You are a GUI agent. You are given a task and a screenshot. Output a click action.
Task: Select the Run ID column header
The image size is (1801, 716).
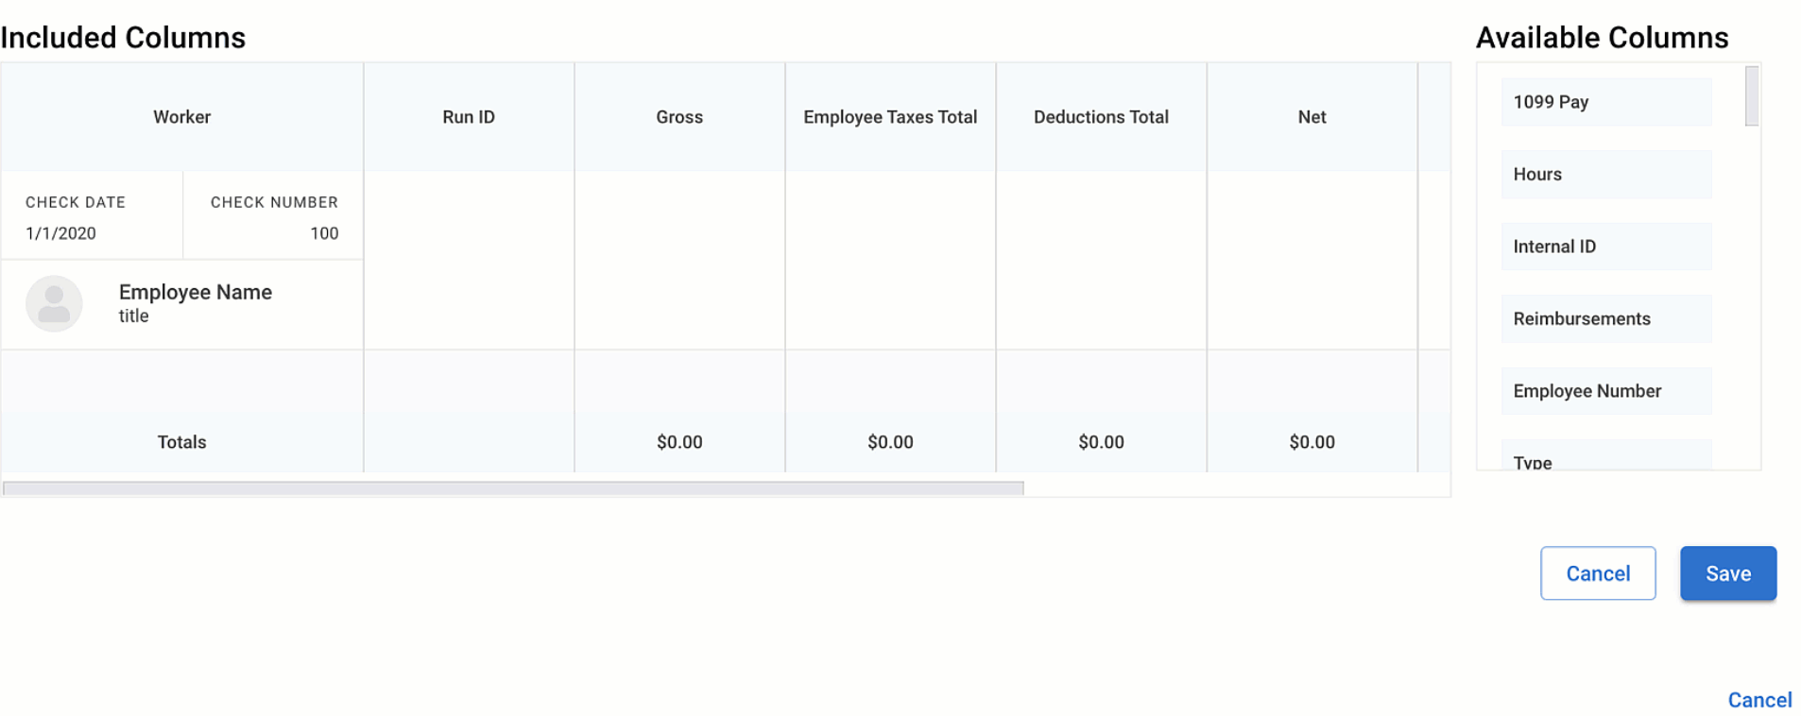point(469,117)
